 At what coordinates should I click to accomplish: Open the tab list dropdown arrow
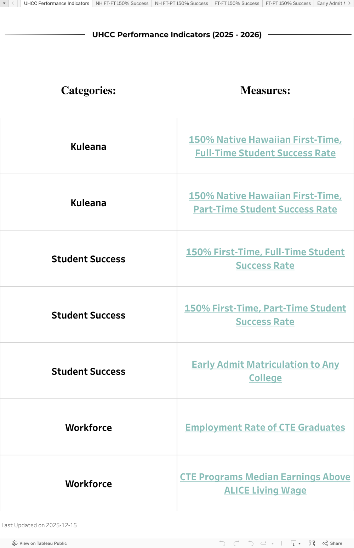coord(4,3)
